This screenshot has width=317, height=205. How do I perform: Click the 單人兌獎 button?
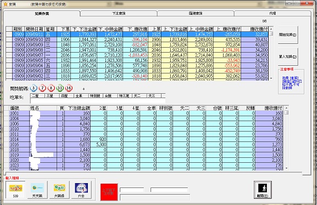288,56
